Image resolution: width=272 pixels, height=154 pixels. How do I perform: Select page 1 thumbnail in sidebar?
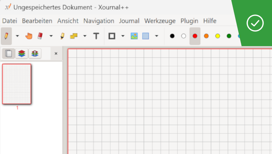click(17, 84)
